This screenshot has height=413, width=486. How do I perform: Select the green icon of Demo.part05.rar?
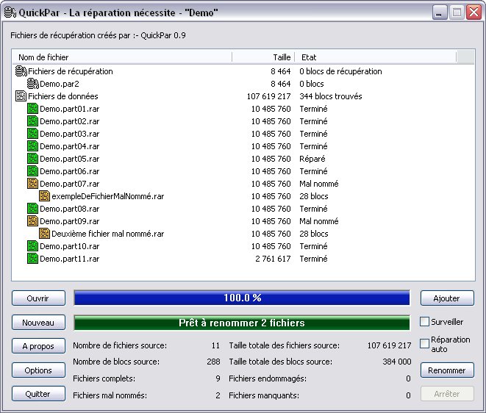(x=32, y=159)
